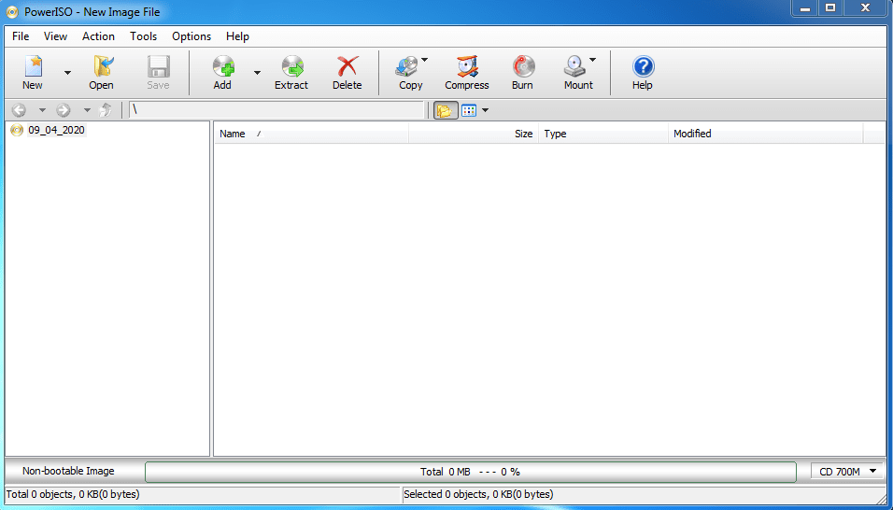Click the Extract toolbar icon
This screenshot has height=510, width=893.
tap(291, 72)
